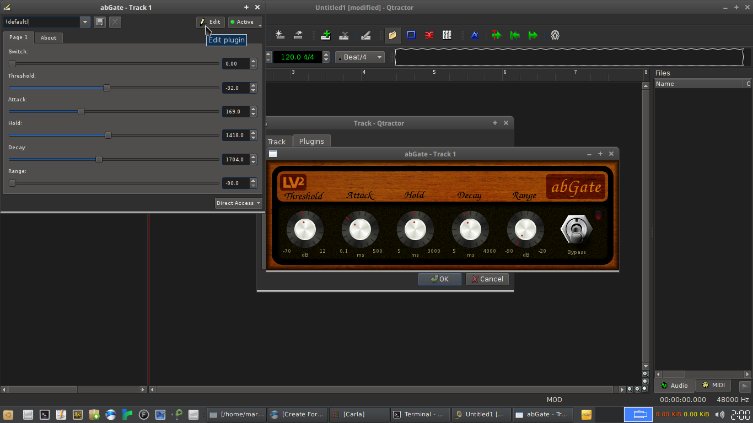This screenshot has width=753, height=423.
Task: Click the delete preset X icon
Action: tap(115, 22)
